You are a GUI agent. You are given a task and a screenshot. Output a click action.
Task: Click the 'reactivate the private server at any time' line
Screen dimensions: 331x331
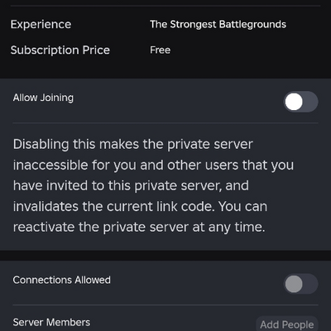click(139, 228)
